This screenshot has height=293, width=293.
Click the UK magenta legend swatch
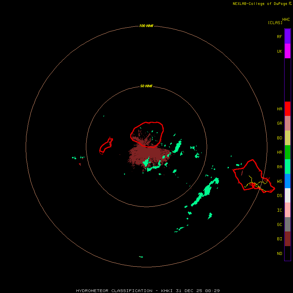[287, 51]
